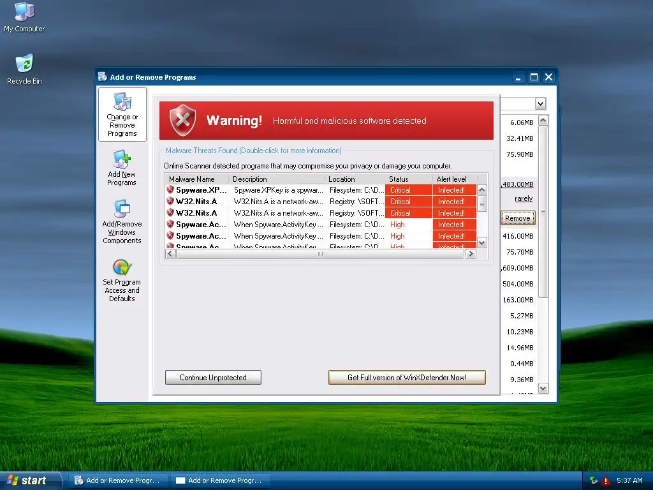The image size is (653, 490).
Task: Open Set Program Access and Defaults
Action: [x=122, y=281]
